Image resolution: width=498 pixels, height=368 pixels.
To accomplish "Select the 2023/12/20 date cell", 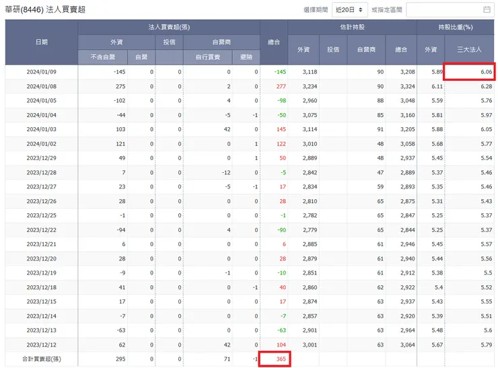I will [x=42, y=259].
